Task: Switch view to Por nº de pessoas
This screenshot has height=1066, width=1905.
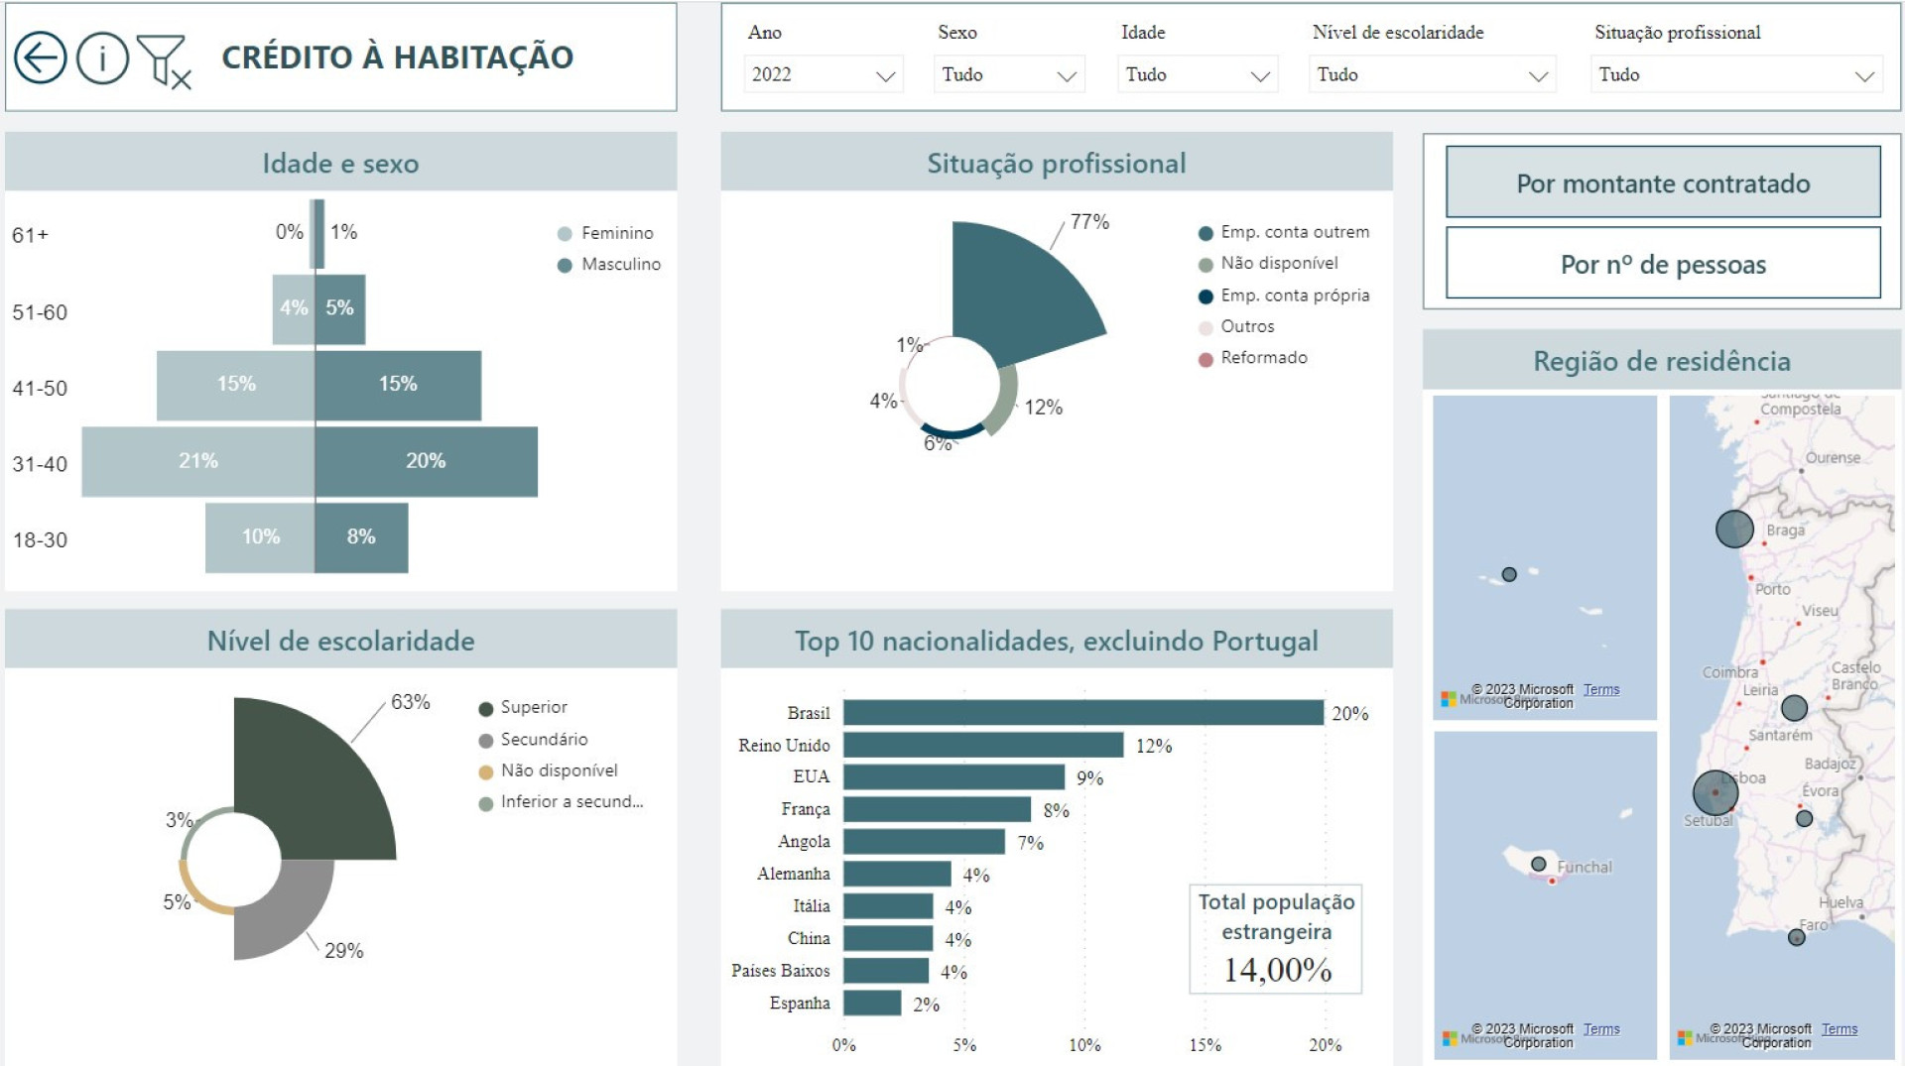Action: 1663,264
